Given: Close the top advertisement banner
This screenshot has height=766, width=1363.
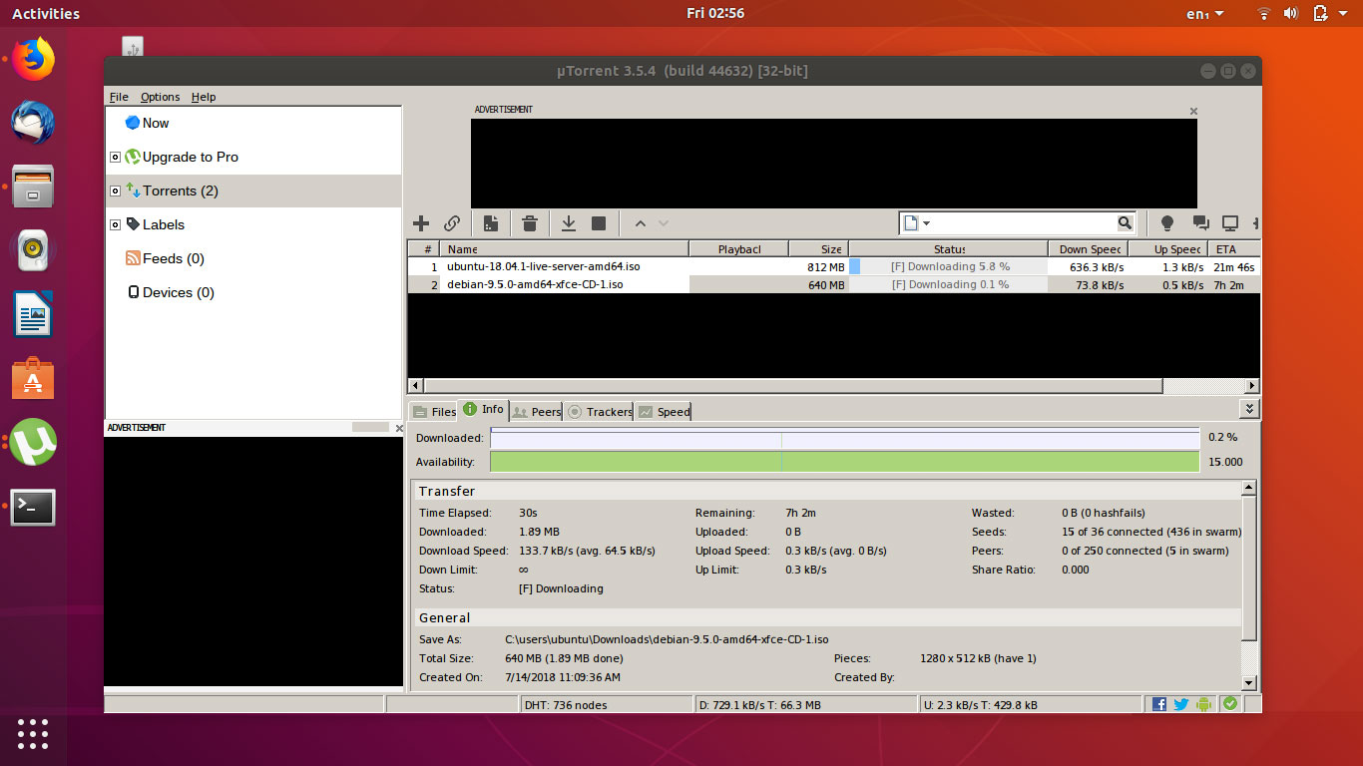Looking at the screenshot, I should [1193, 111].
